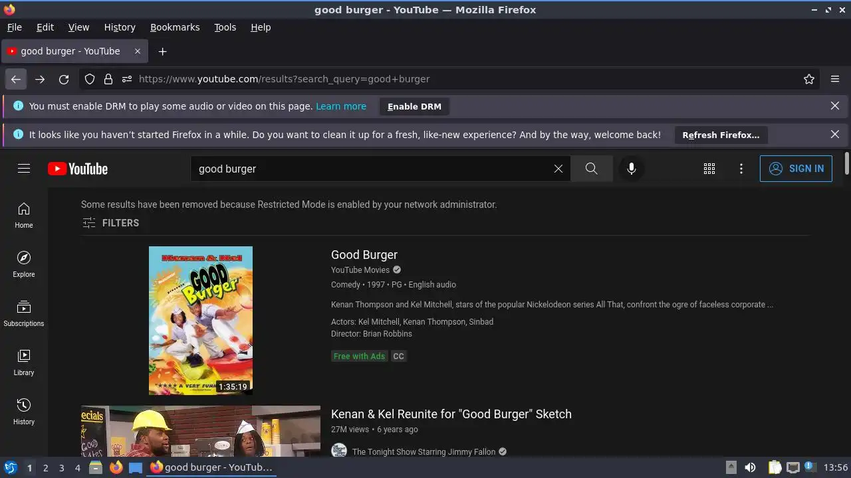Expand the search FILTERS option

pos(110,223)
